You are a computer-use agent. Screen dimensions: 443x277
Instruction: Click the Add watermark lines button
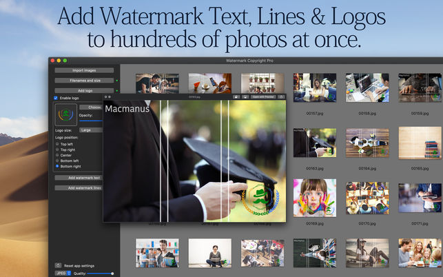click(79, 188)
